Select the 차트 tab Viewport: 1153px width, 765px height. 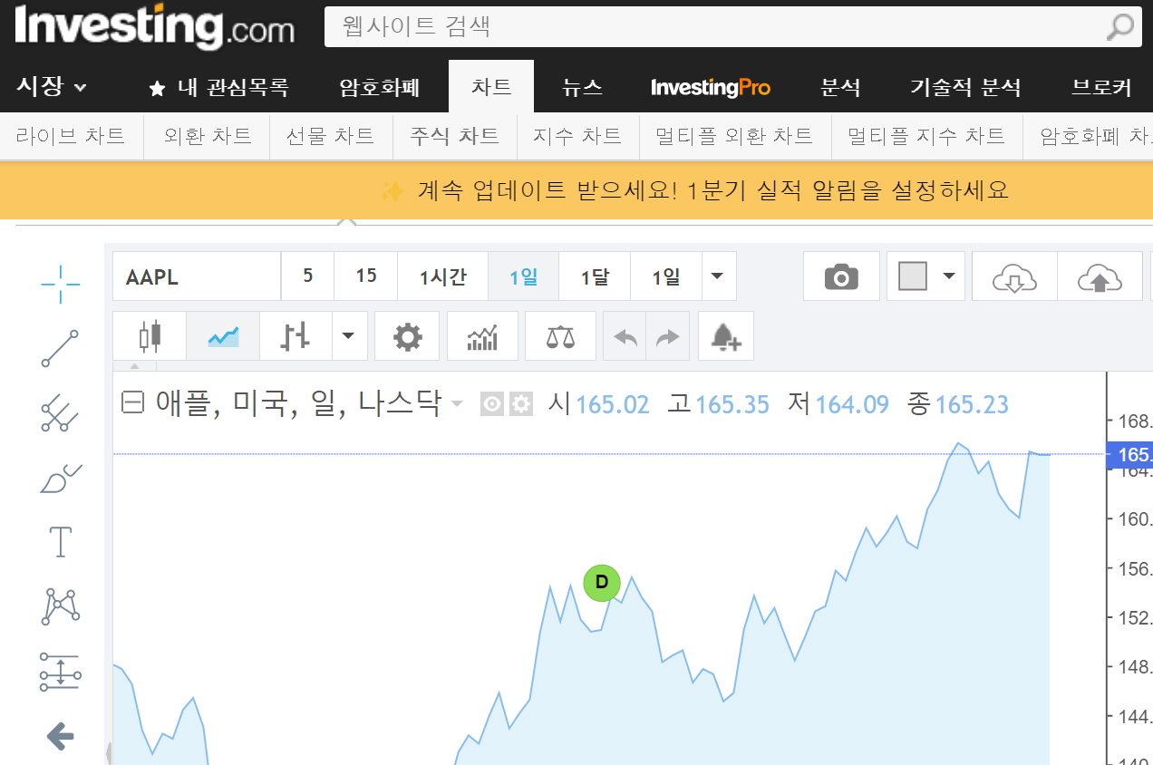click(x=491, y=86)
